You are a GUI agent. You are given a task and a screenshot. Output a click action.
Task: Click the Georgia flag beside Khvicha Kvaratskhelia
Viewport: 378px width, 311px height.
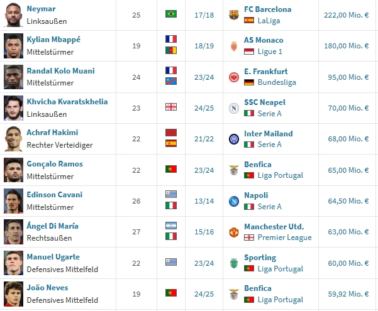point(170,107)
